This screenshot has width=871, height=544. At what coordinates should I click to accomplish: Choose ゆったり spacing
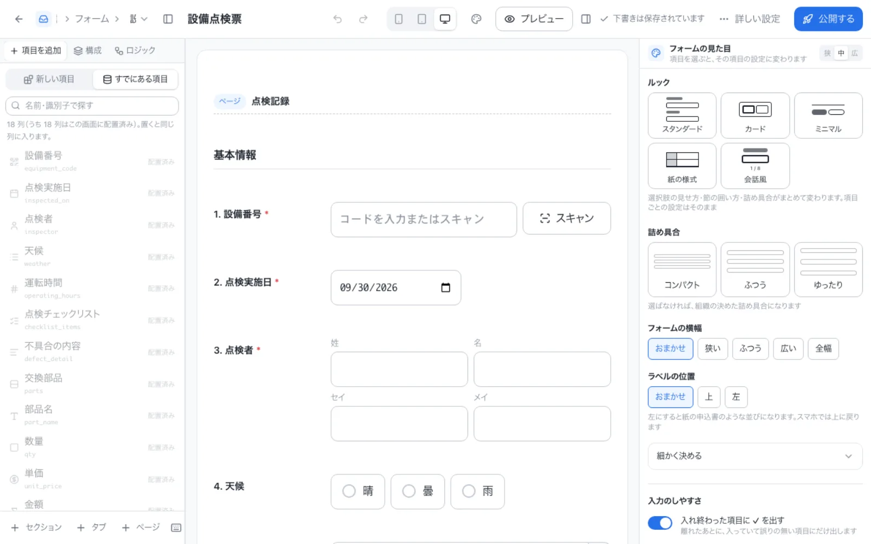pyautogui.click(x=828, y=269)
